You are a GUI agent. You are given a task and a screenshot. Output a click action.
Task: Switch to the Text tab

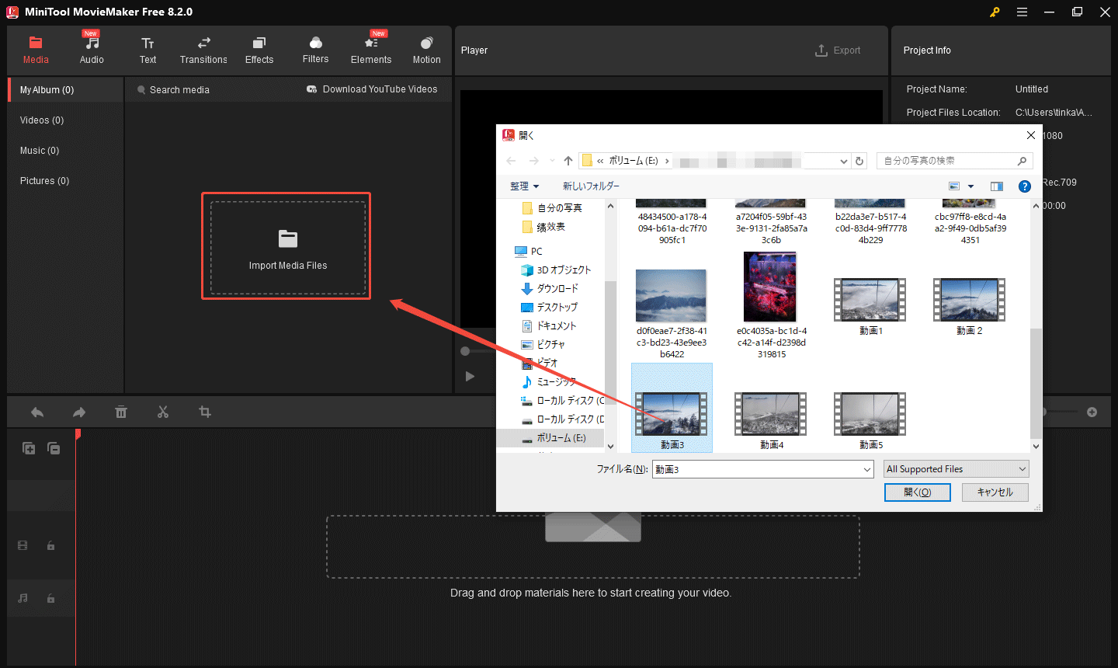[148, 50]
